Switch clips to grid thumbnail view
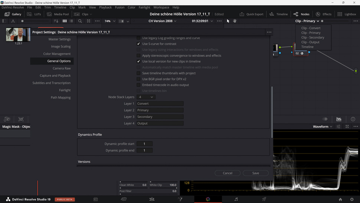This screenshot has height=203, width=360. (x=65, y=21)
